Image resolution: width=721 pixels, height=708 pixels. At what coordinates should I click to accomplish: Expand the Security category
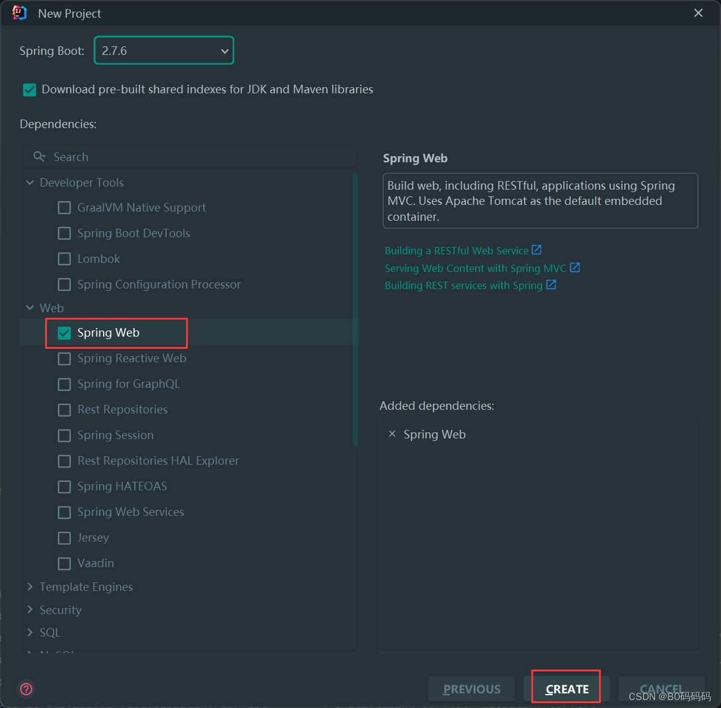tap(30, 610)
